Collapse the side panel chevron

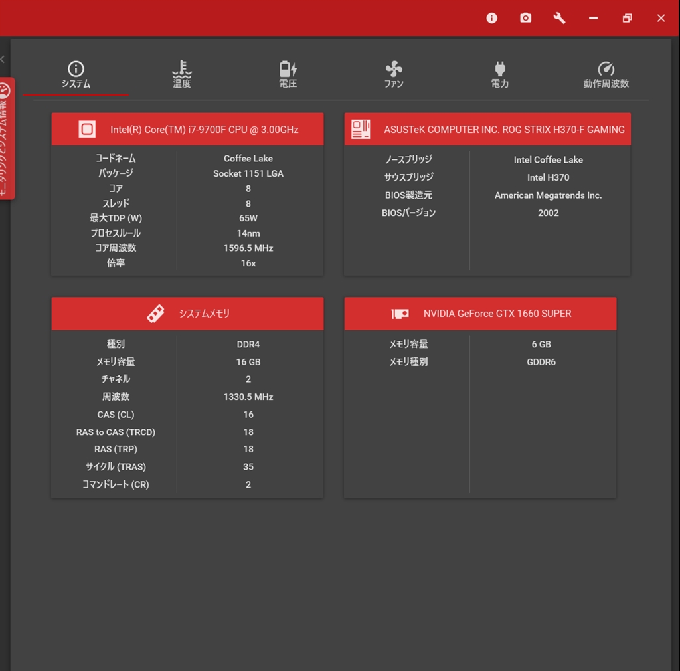click(x=3, y=59)
